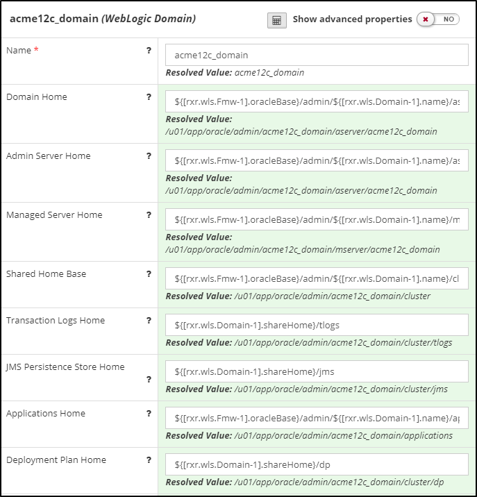Focus the Applications Home input field
Image resolution: width=477 pixels, height=497 pixels.
point(317,418)
